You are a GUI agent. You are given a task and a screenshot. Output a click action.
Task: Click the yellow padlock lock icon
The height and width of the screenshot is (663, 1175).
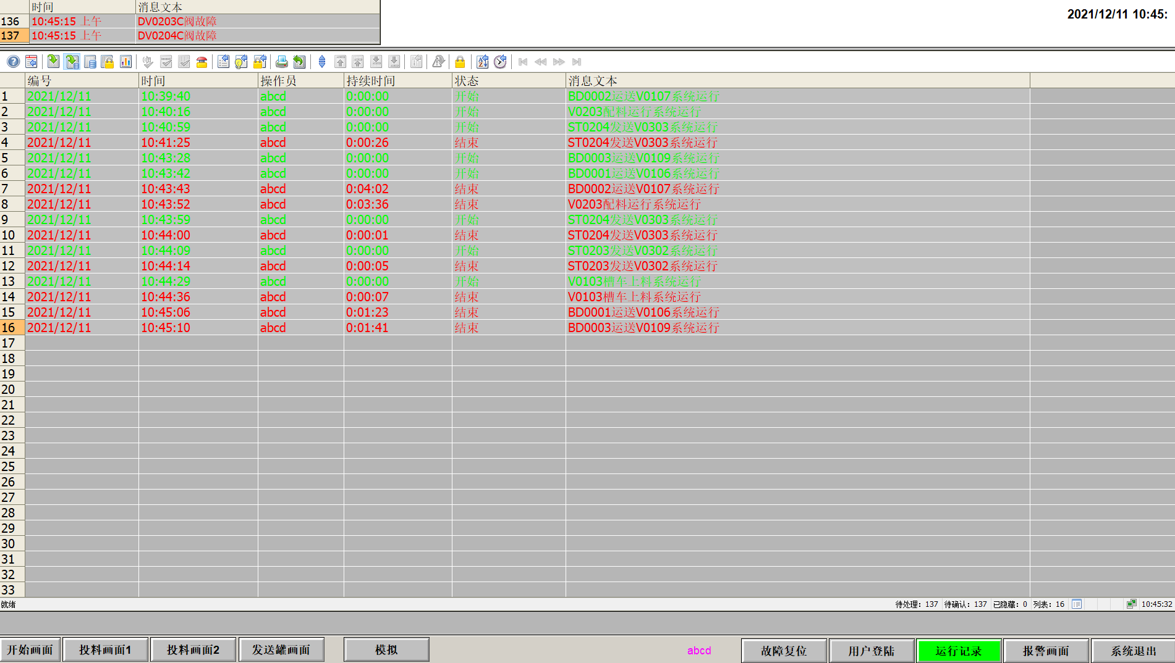pos(460,62)
